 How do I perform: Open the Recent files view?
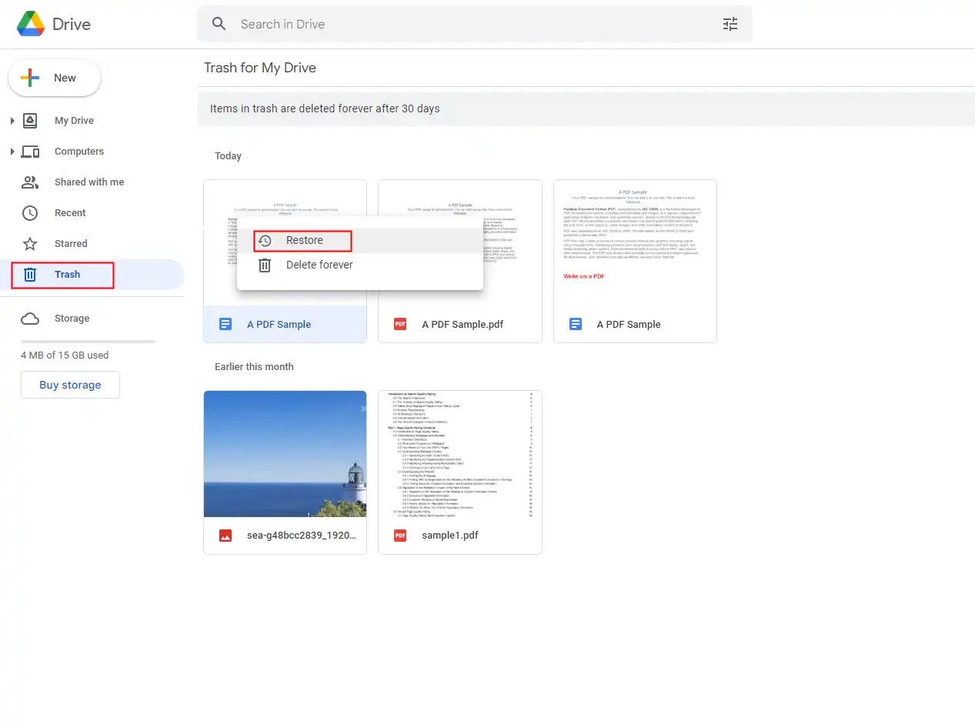click(70, 212)
